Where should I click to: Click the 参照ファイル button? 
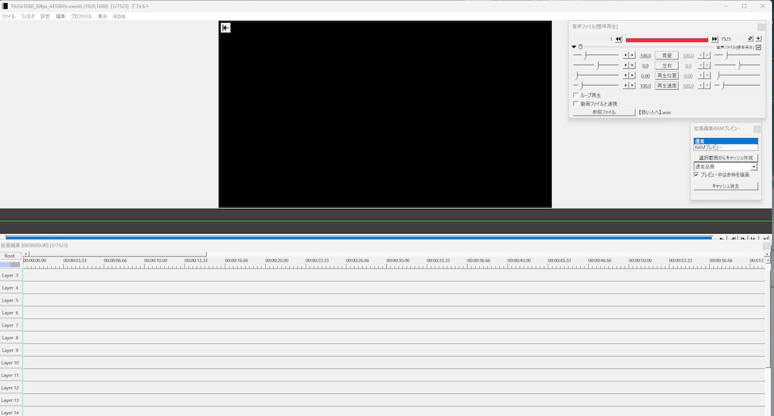tap(604, 112)
